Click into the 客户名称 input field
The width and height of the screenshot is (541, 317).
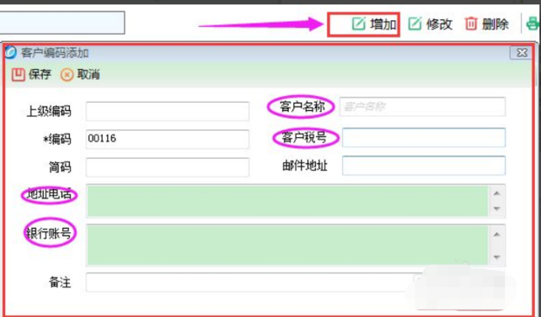click(422, 107)
